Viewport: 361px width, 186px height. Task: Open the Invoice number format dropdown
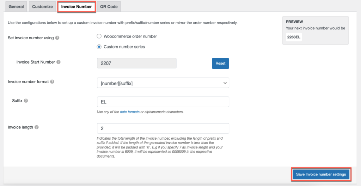point(163,83)
